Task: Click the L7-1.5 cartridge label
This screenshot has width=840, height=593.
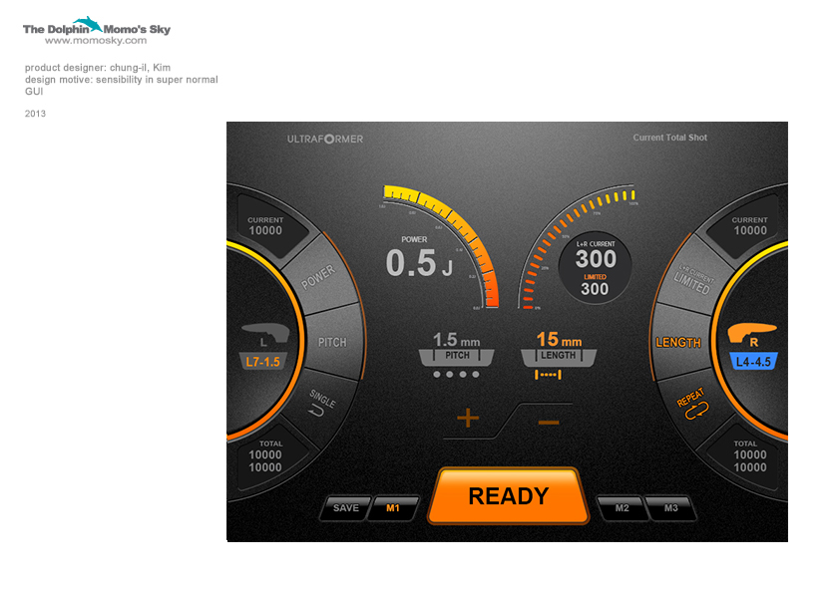Action: pyautogui.click(x=263, y=362)
